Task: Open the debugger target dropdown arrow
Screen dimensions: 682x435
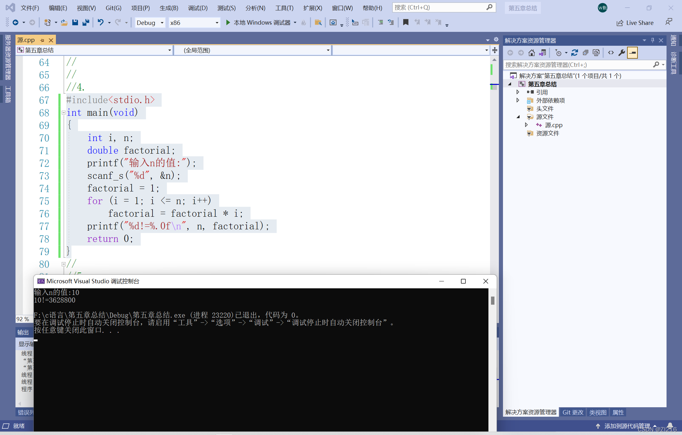Action: [295, 22]
